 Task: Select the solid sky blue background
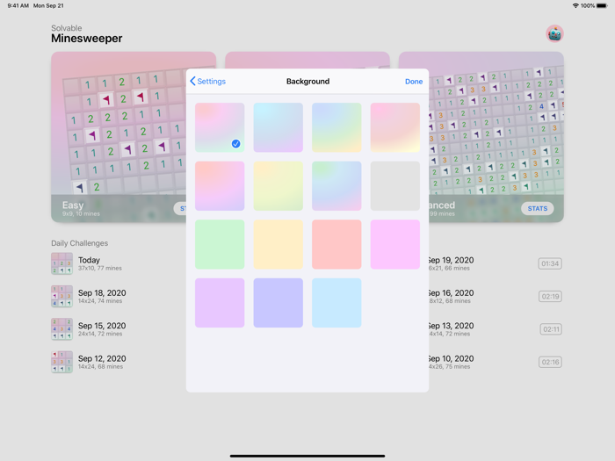[336, 303]
